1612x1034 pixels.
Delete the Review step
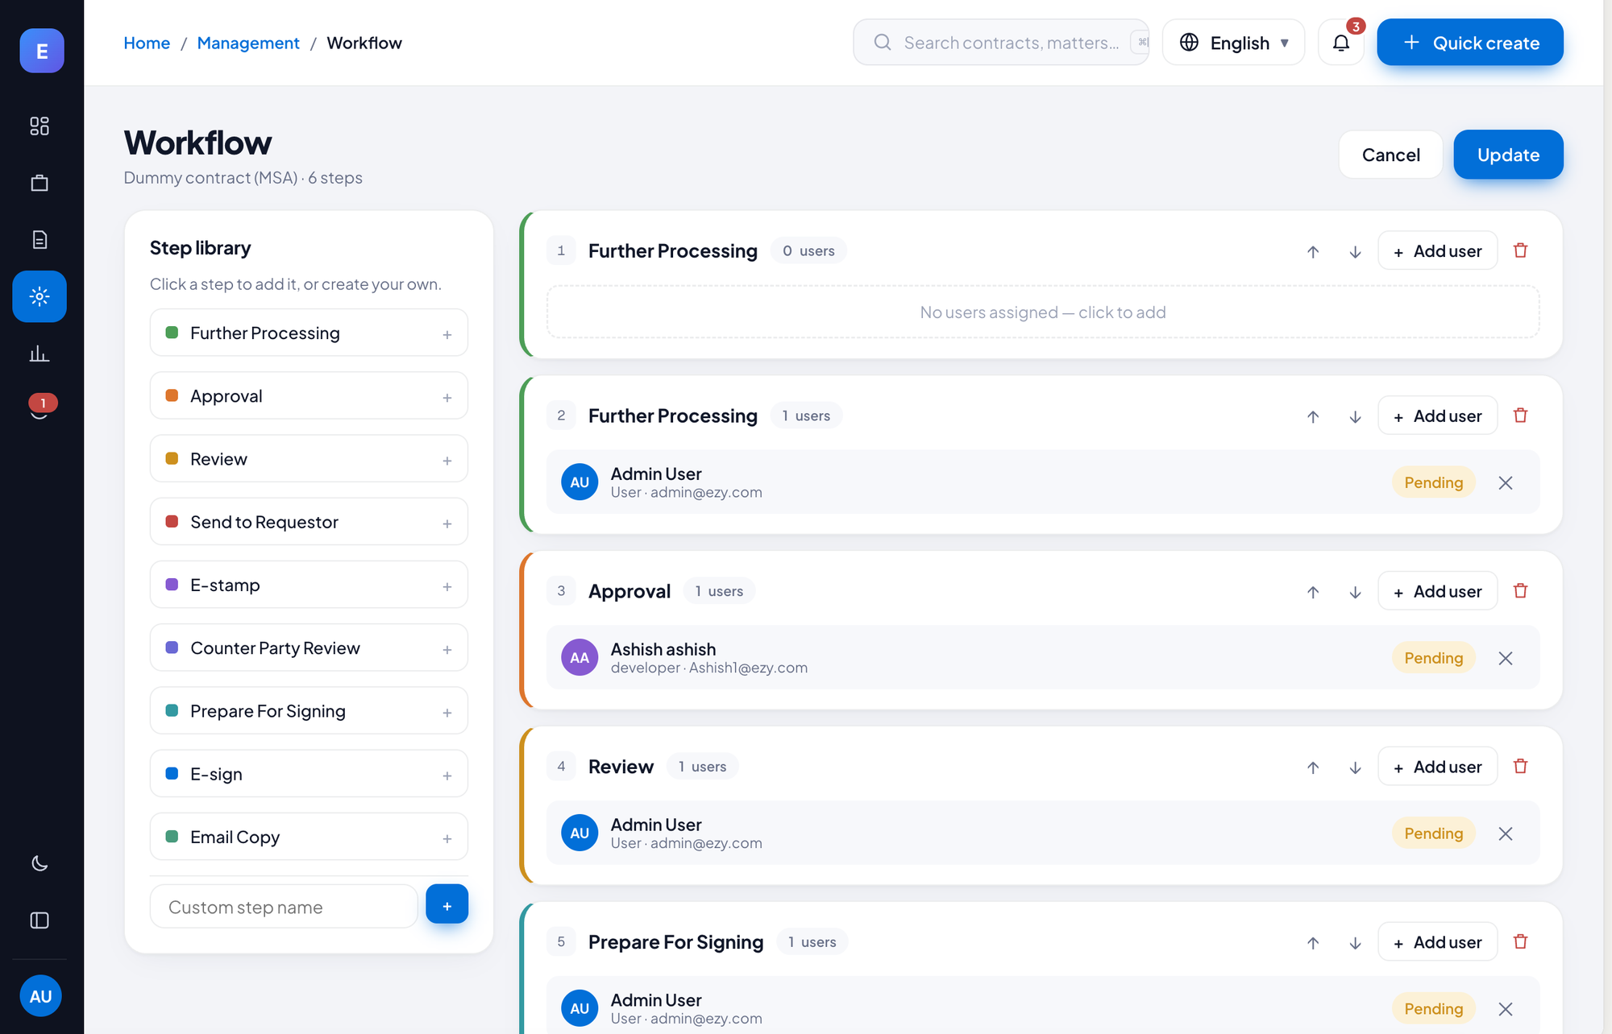1521,767
